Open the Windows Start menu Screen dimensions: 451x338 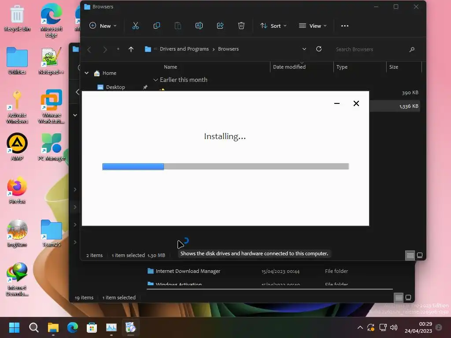click(x=14, y=327)
